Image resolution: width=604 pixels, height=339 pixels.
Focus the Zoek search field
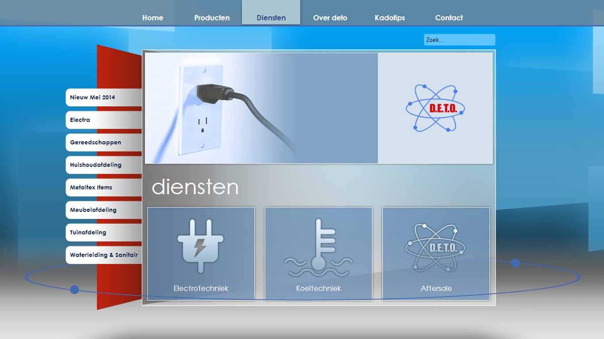pyautogui.click(x=459, y=40)
